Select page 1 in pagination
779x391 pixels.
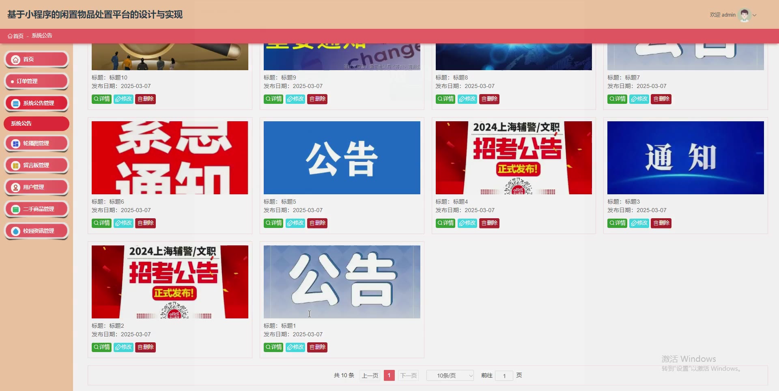click(389, 376)
